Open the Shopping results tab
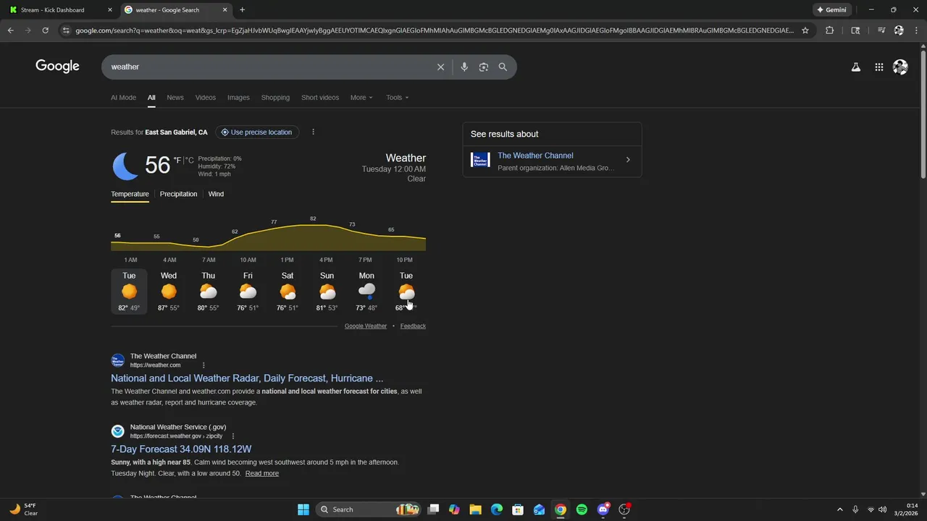Viewport: 927px width, 521px height. click(x=275, y=97)
